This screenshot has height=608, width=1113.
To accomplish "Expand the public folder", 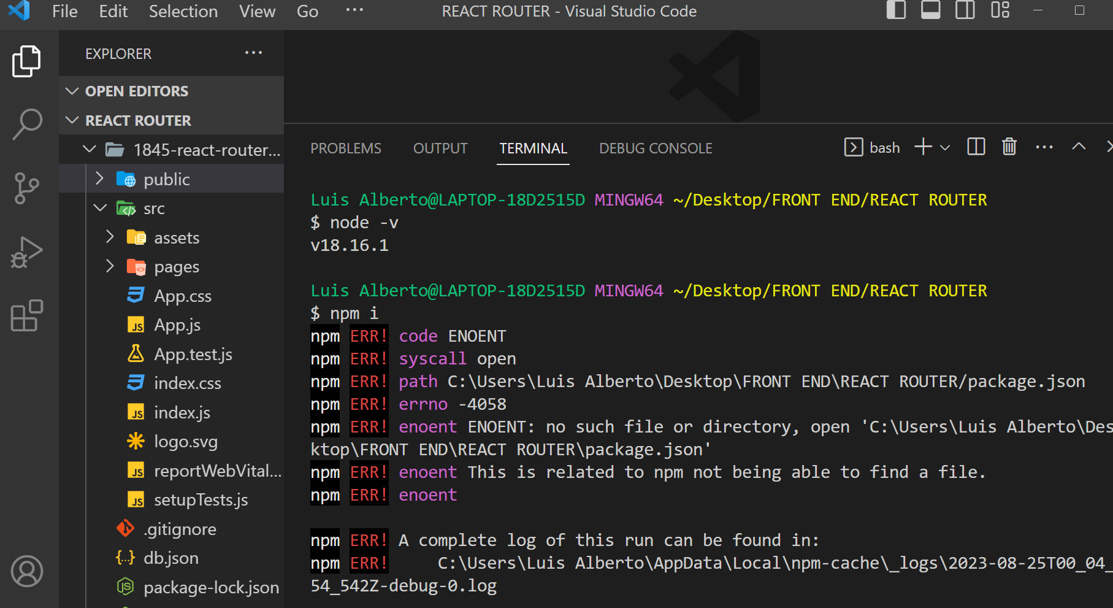I will click(x=171, y=179).
